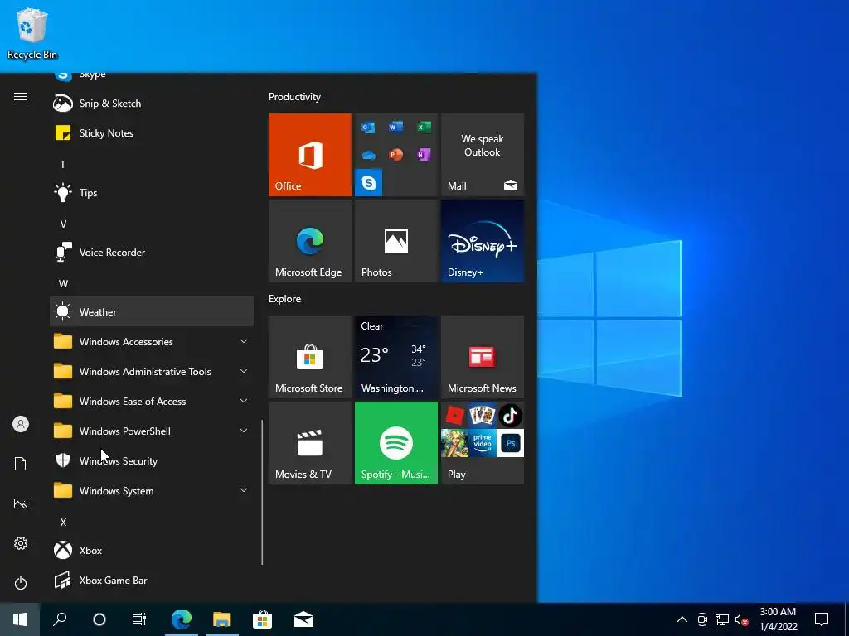Open the Photos tile
This screenshot has height=636, width=849.
pyautogui.click(x=395, y=241)
